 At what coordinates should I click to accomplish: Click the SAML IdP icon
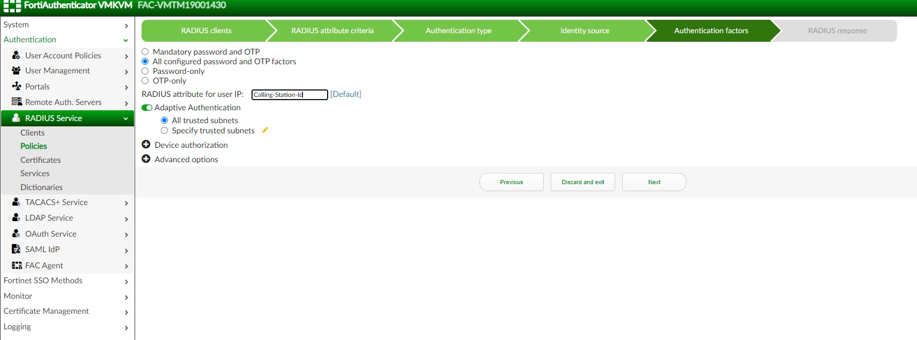(16, 249)
